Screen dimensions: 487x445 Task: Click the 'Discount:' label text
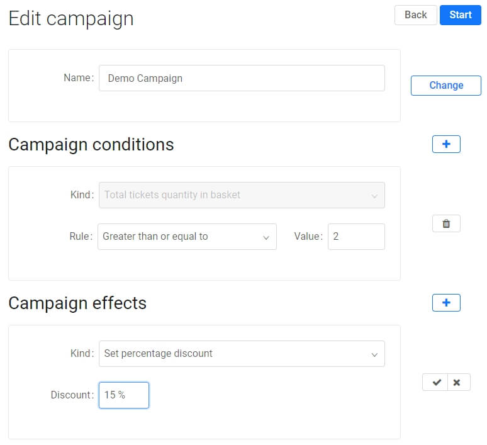point(72,395)
